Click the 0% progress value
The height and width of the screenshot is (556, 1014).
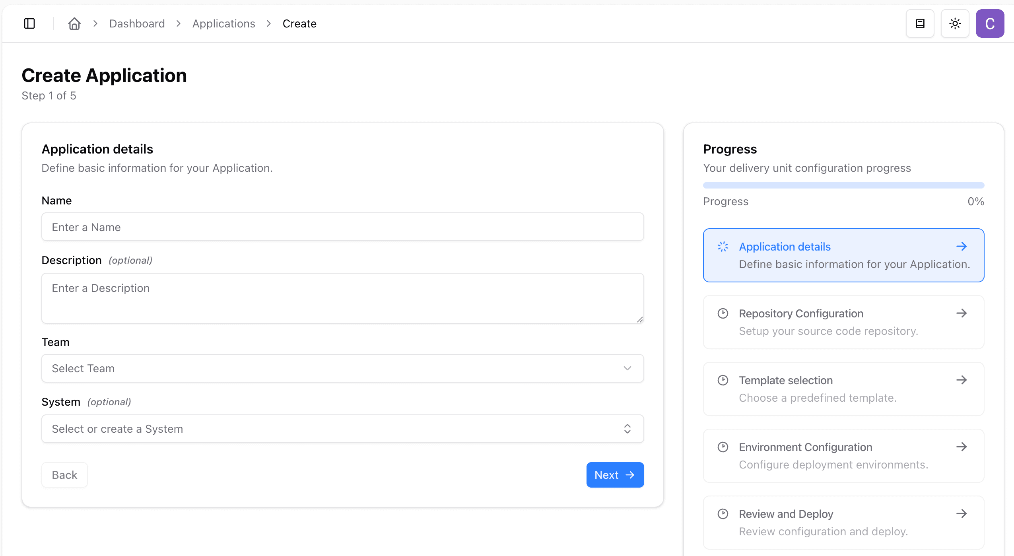point(976,201)
